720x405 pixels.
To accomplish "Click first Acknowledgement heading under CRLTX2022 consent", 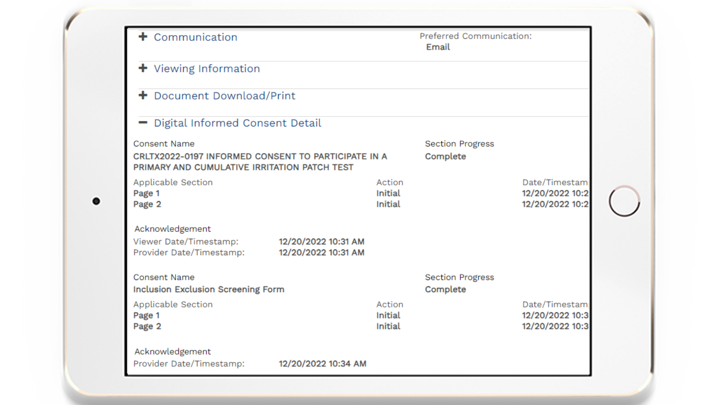I will pos(172,229).
